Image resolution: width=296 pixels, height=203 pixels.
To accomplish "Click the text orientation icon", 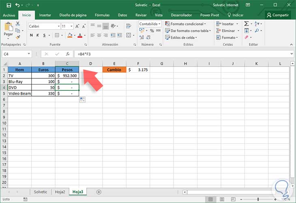I will click(x=113, y=26).
